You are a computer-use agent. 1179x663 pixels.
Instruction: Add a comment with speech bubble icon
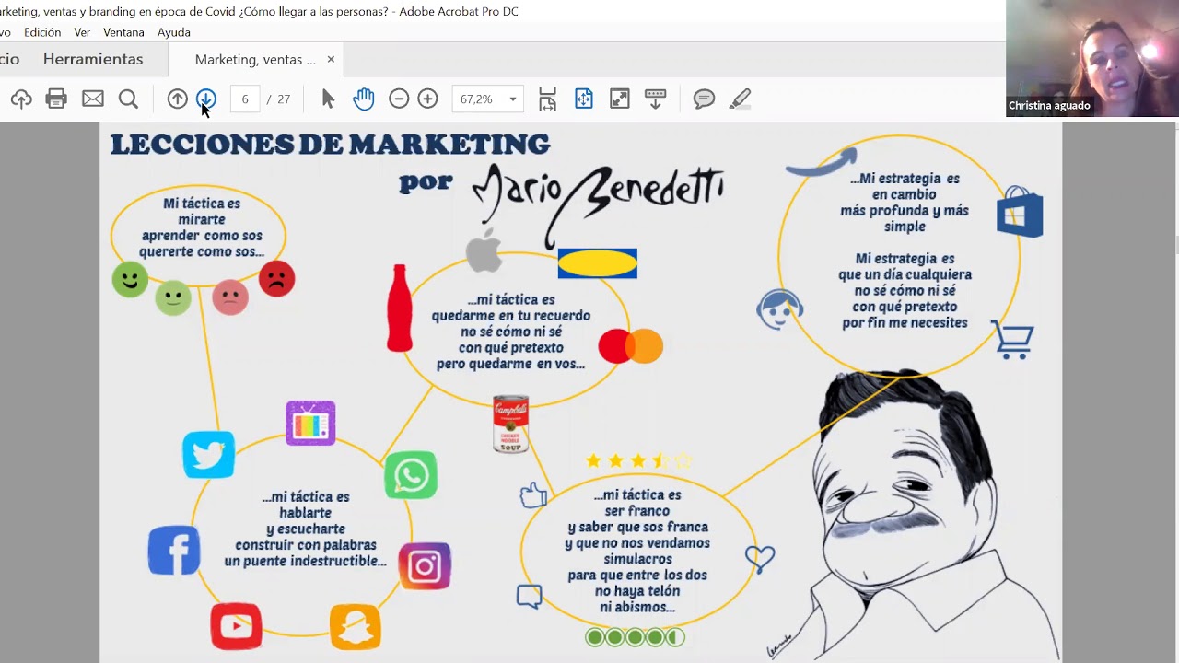coord(705,99)
